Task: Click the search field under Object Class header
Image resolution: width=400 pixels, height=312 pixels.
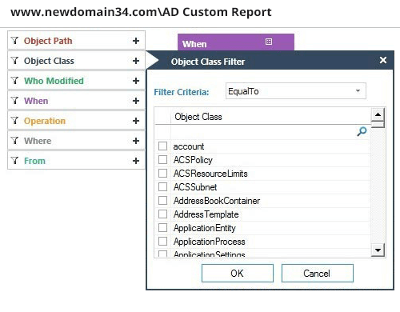Action: 263,132
